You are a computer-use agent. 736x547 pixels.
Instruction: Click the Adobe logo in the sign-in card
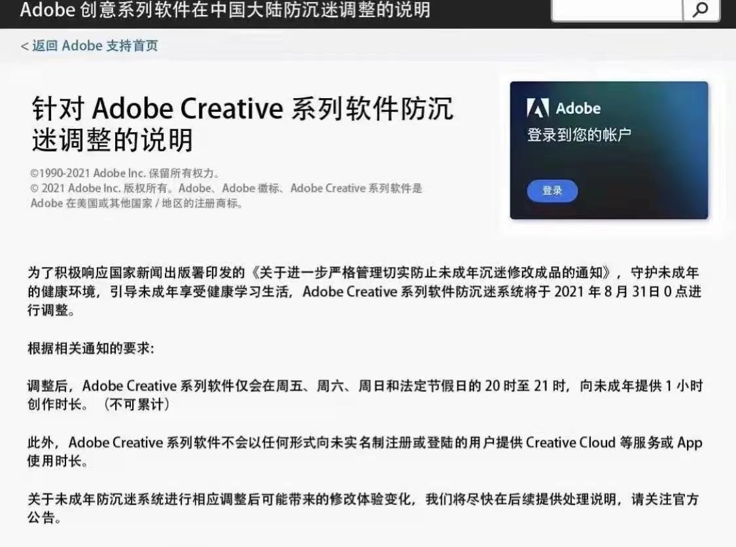(538, 108)
